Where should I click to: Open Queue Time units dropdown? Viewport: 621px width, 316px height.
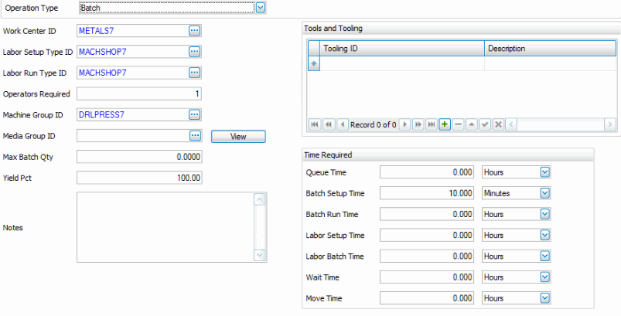click(545, 172)
